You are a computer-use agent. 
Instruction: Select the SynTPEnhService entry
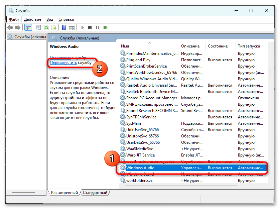pyautogui.click(x=193, y=117)
